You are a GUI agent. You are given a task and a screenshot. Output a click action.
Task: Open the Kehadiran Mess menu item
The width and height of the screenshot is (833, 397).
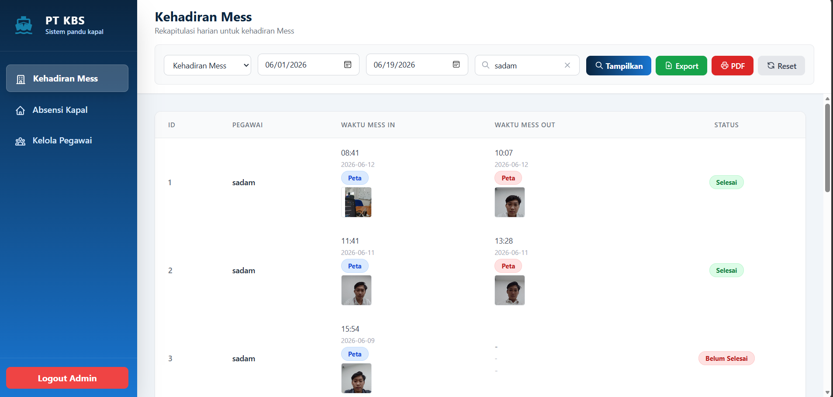[x=67, y=78]
